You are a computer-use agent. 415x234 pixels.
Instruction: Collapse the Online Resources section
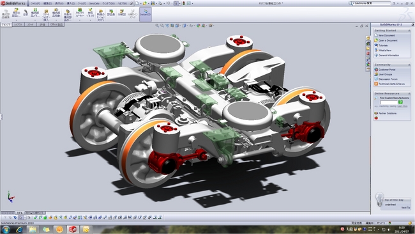click(409, 93)
